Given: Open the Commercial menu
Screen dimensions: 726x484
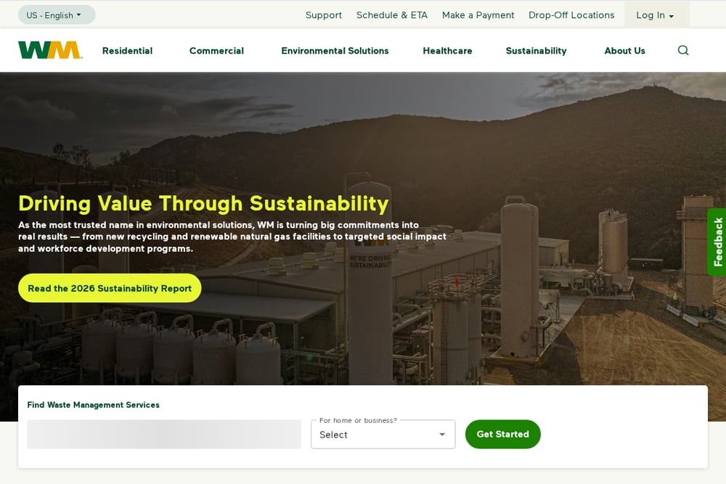Looking at the screenshot, I should (x=216, y=51).
